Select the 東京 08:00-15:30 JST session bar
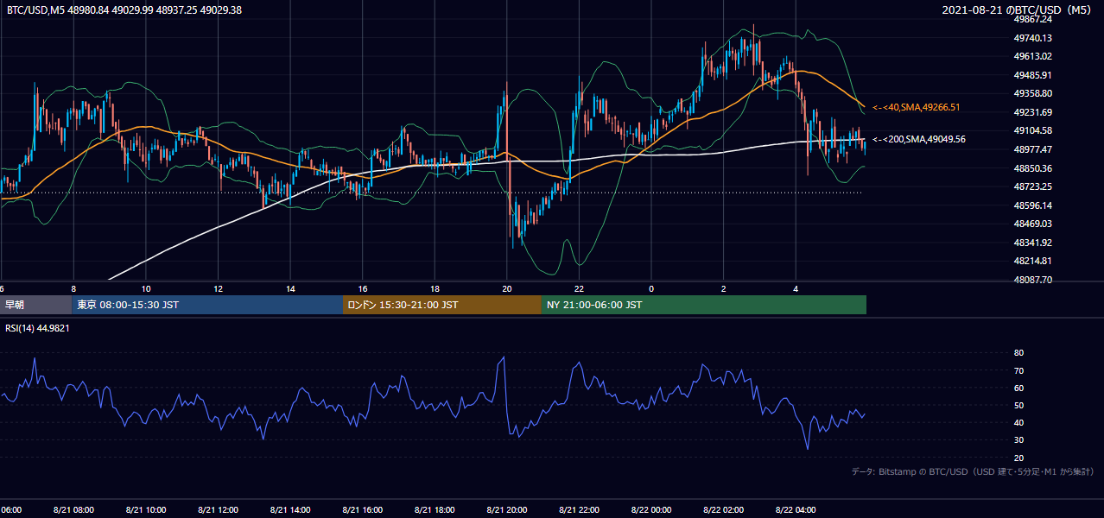 [206, 305]
